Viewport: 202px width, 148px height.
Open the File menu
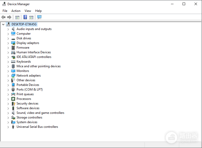coord(5,11)
